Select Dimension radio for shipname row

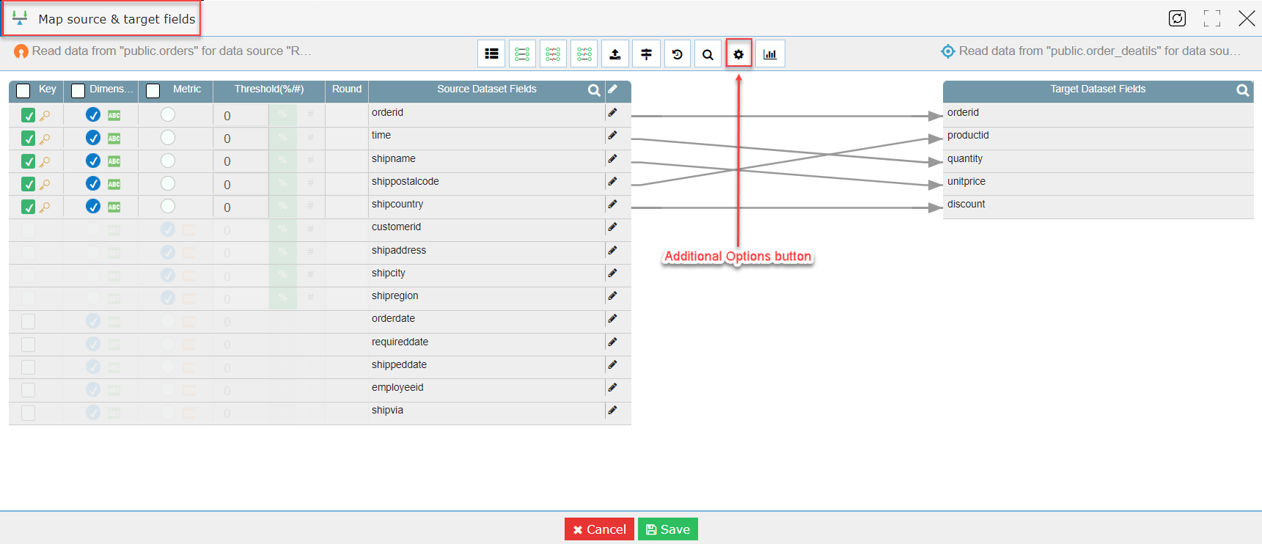click(93, 161)
